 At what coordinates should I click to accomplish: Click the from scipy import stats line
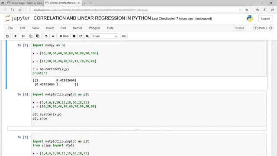point(54,146)
